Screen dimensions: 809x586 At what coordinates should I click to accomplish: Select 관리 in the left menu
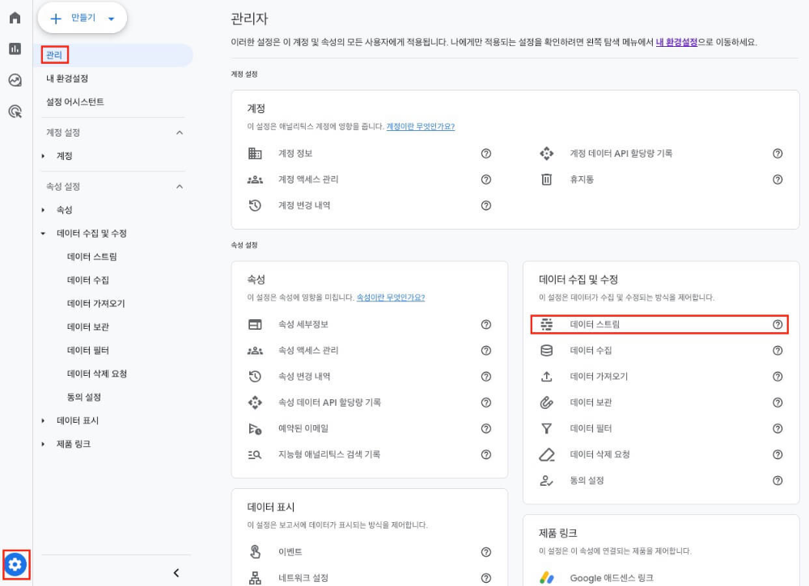pyautogui.click(x=54, y=56)
